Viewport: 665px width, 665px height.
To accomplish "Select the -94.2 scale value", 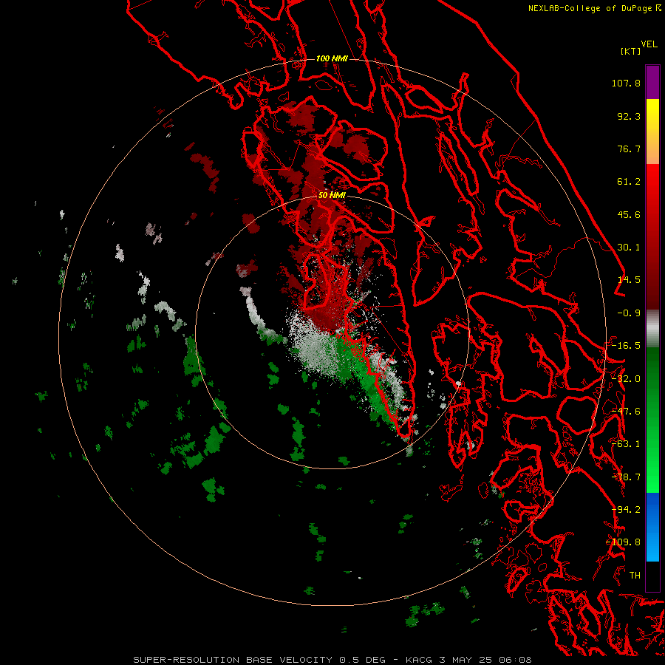I will tap(626, 510).
